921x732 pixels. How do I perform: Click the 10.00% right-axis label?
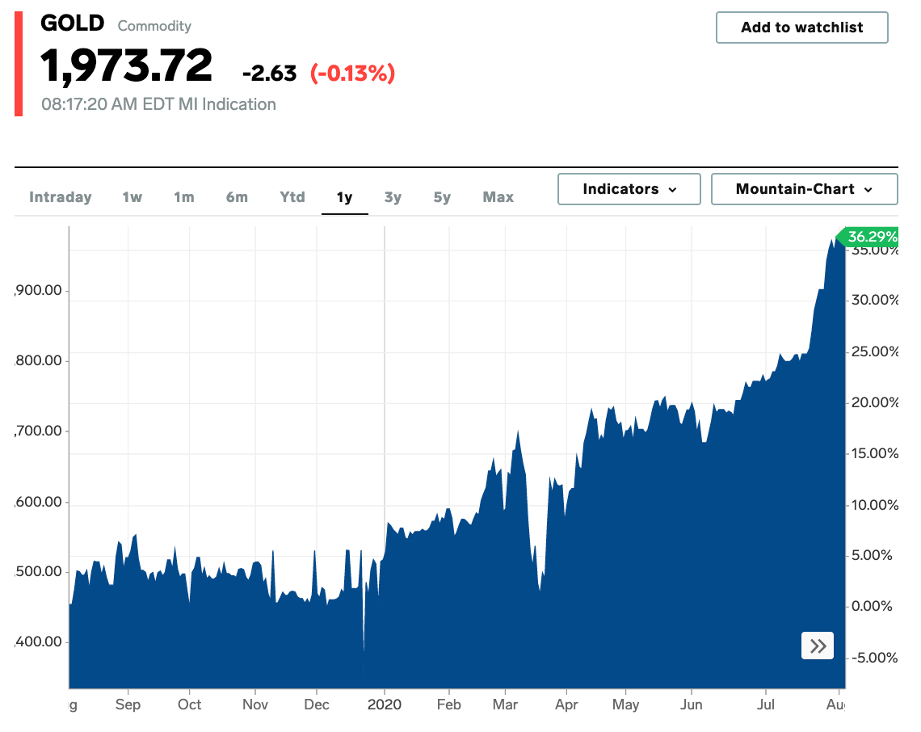875,505
